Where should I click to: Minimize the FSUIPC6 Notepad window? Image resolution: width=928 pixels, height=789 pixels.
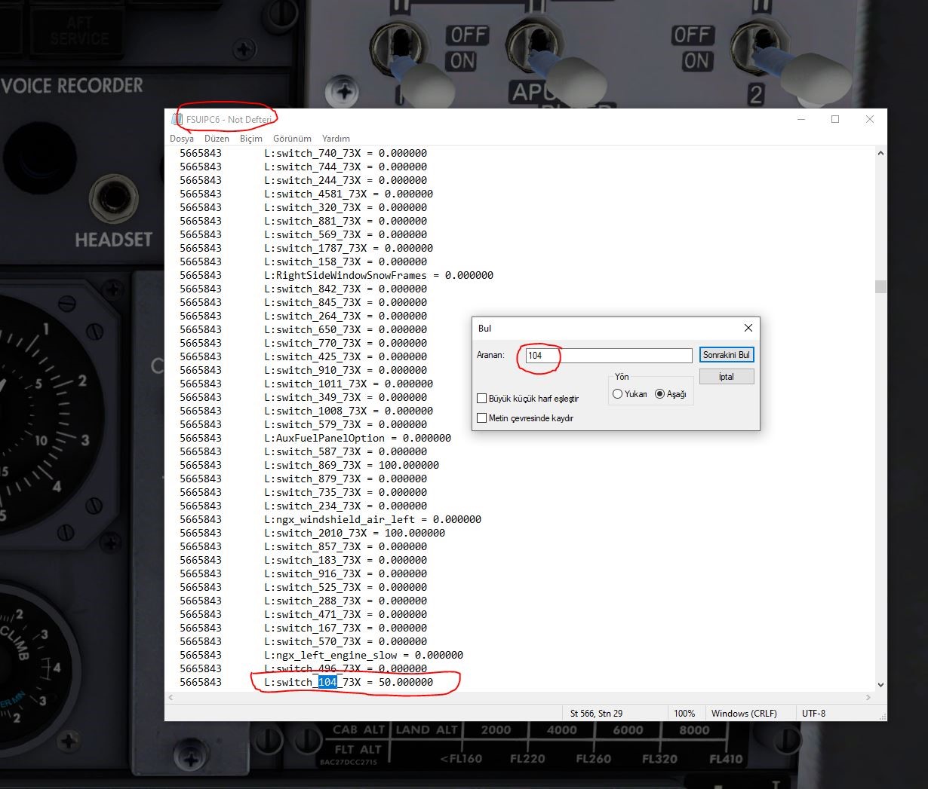(x=801, y=119)
